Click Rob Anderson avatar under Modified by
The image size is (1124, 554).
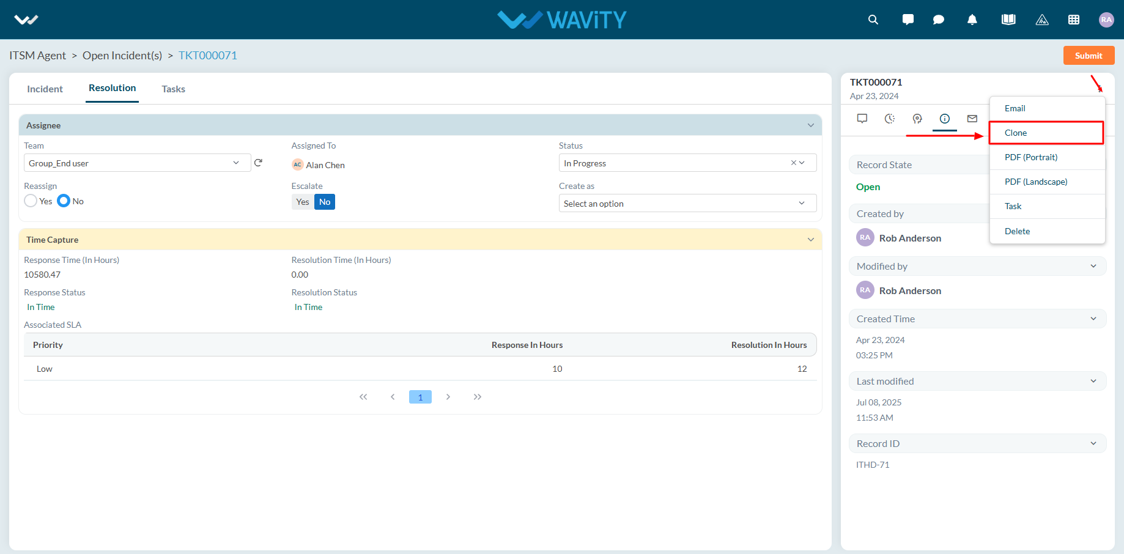point(865,290)
